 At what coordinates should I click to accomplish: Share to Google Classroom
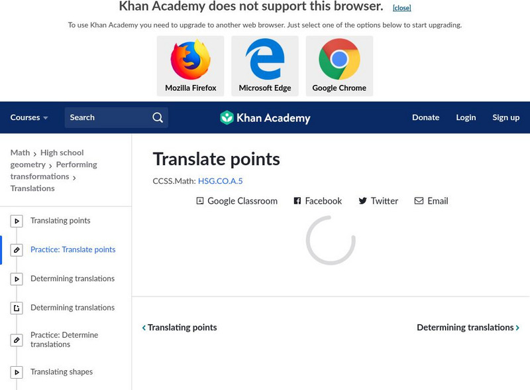tap(237, 201)
